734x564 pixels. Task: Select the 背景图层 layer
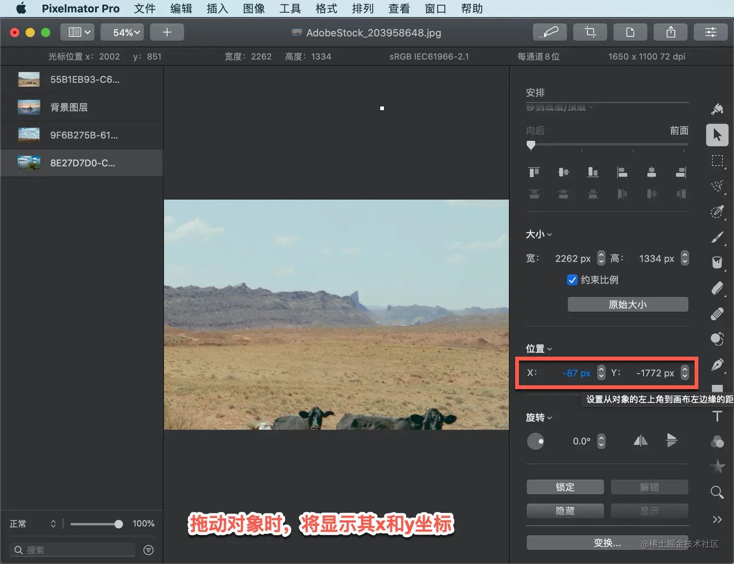pos(82,107)
